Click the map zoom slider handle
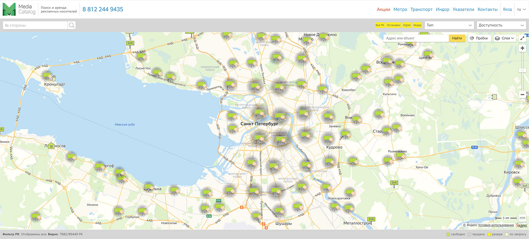 click(x=523, y=70)
